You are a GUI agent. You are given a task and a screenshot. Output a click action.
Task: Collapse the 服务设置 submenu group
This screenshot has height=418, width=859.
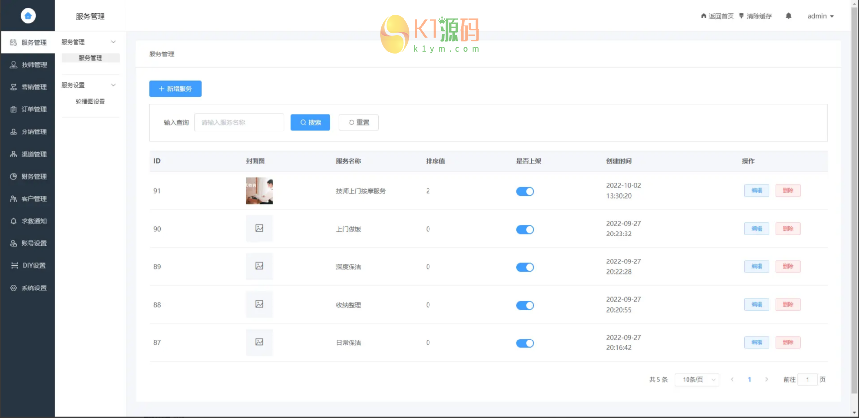click(x=113, y=85)
